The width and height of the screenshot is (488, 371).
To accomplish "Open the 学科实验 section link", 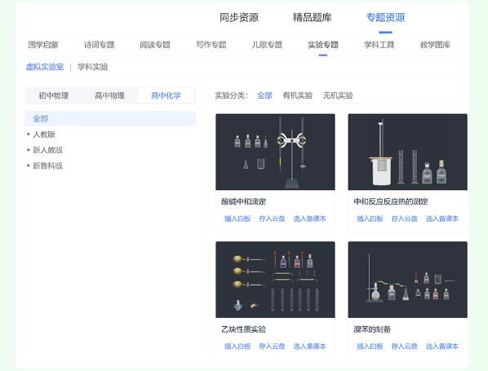I will point(93,67).
